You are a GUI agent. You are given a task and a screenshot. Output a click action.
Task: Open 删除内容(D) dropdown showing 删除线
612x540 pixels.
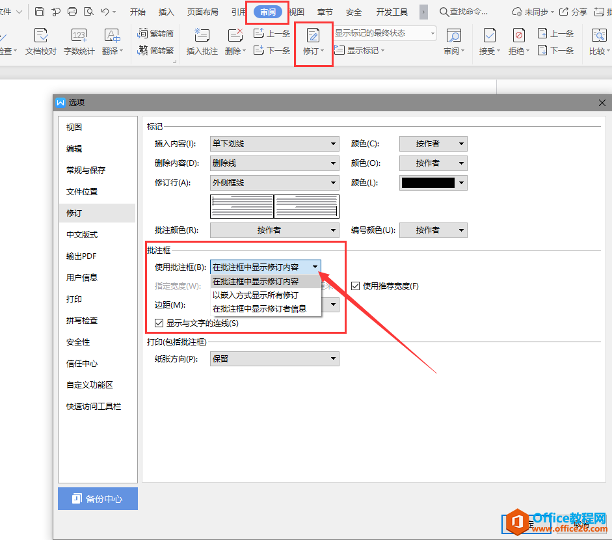(x=274, y=163)
